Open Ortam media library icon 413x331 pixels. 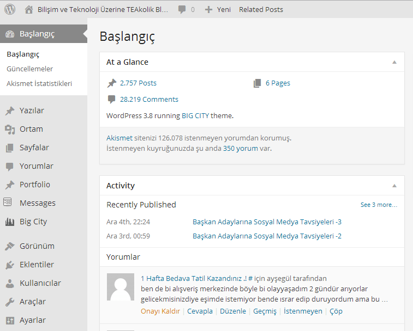pyautogui.click(x=10, y=130)
